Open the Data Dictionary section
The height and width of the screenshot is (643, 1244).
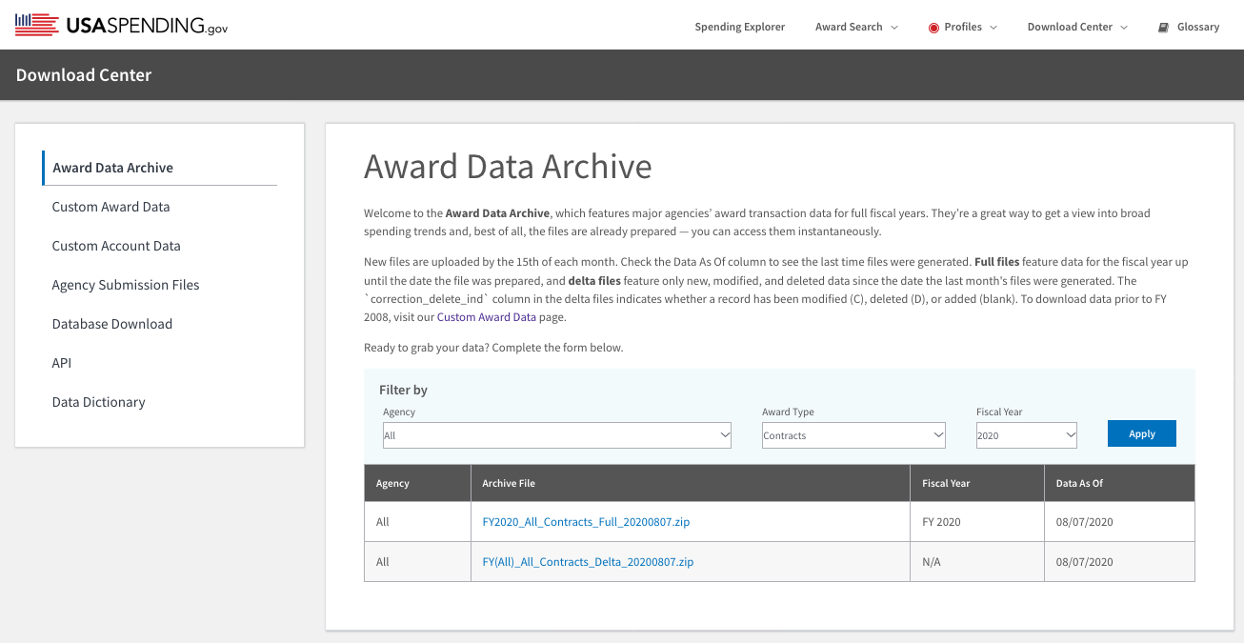pyautogui.click(x=99, y=402)
